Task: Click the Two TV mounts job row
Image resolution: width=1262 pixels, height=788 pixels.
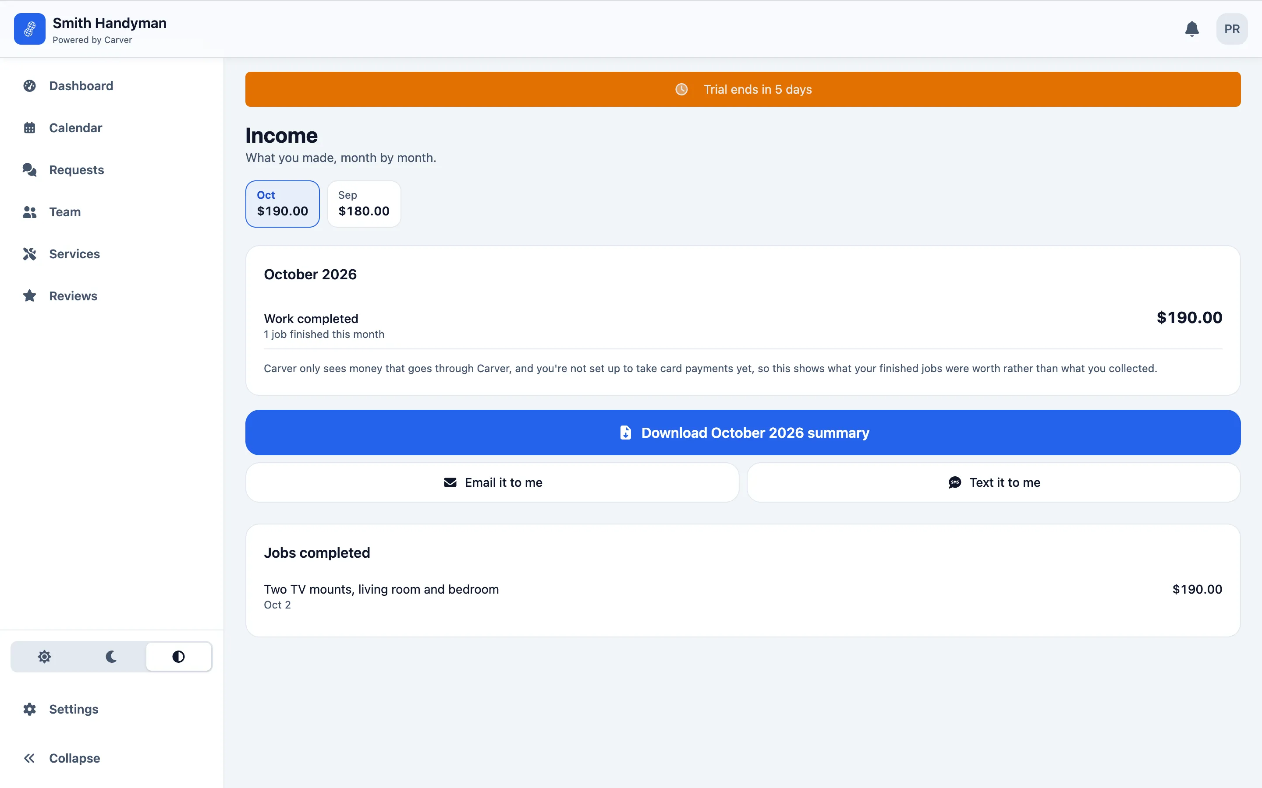Action: (x=743, y=596)
